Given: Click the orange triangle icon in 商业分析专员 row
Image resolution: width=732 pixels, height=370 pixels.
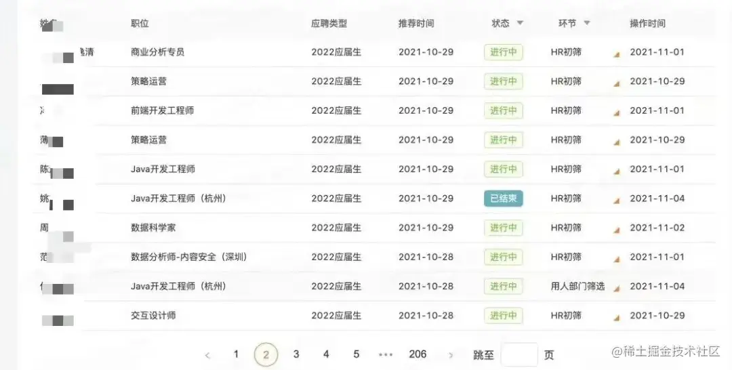Looking at the screenshot, I should click(616, 55).
